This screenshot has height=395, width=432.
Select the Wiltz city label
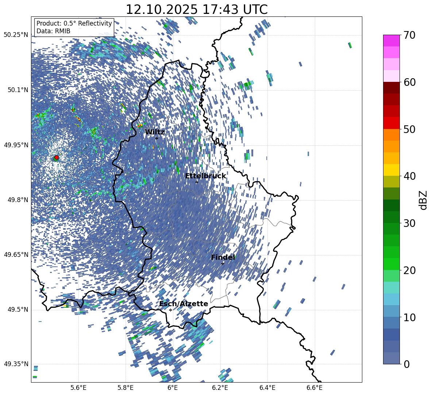[x=155, y=132]
